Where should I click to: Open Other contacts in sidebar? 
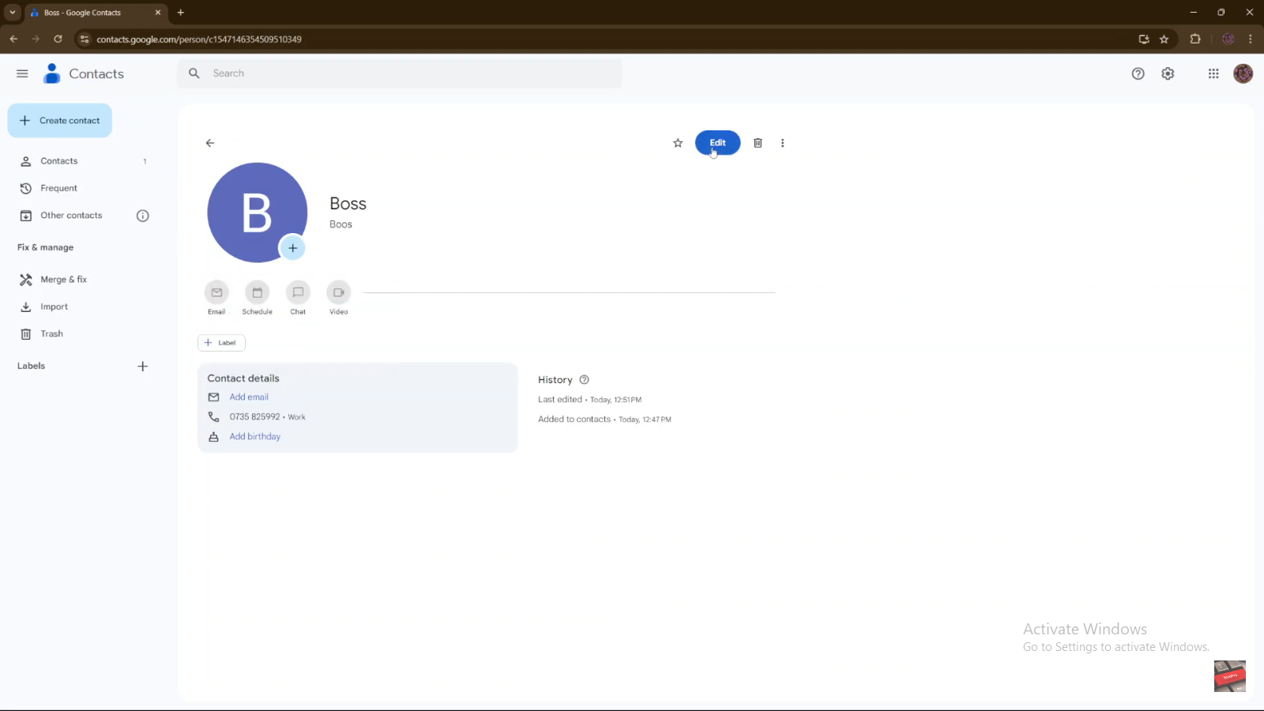tap(71, 216)
